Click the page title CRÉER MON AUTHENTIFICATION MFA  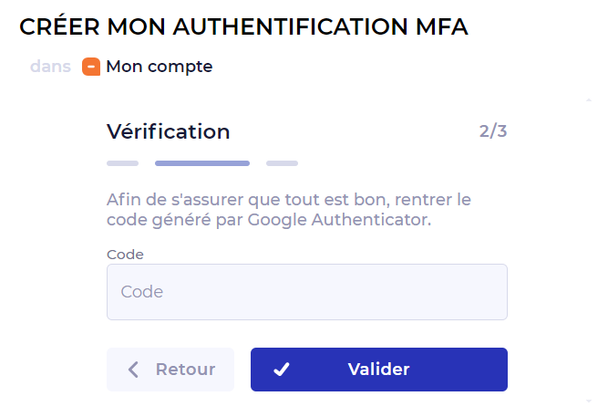pyautogui.click(x=243, y=28)
